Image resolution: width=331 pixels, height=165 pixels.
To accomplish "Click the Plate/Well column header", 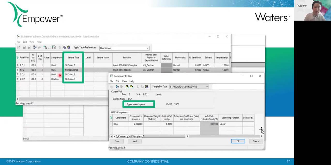I will [x=24, y=57].
